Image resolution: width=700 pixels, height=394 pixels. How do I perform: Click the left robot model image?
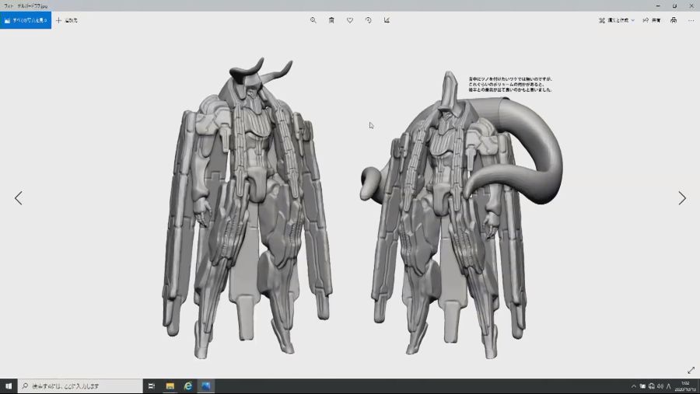(x=249, y=210)
